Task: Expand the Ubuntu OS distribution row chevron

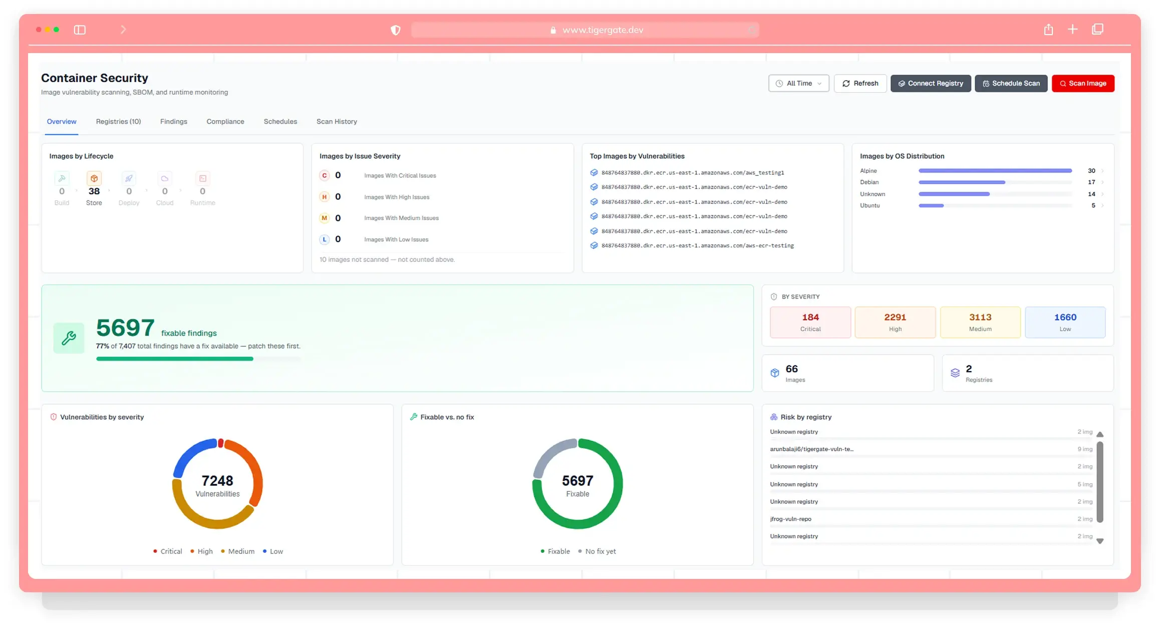Action: click(x=1102, y=205)
